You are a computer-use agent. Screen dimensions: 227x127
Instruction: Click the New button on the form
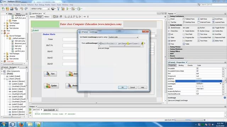point(50,74)
